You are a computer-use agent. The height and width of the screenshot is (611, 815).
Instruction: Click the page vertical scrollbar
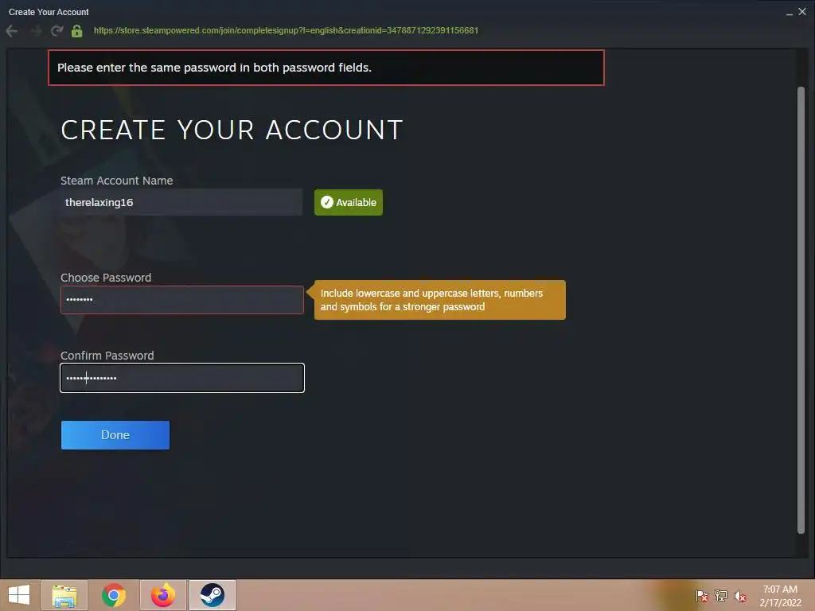point(801,310)
